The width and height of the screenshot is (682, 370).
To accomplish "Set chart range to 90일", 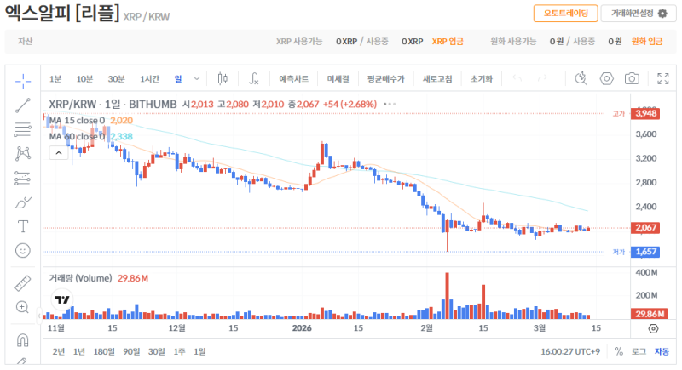I will (131, 351).
